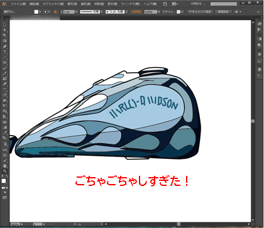Open the ヘルプ (Help) menu
Viewport: 264px width, 228px height.
pos(150,4)
